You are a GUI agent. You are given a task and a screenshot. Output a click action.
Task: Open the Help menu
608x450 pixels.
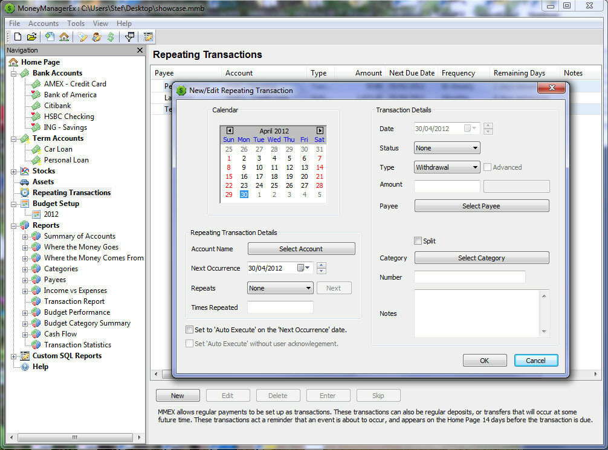pos(124,24)
